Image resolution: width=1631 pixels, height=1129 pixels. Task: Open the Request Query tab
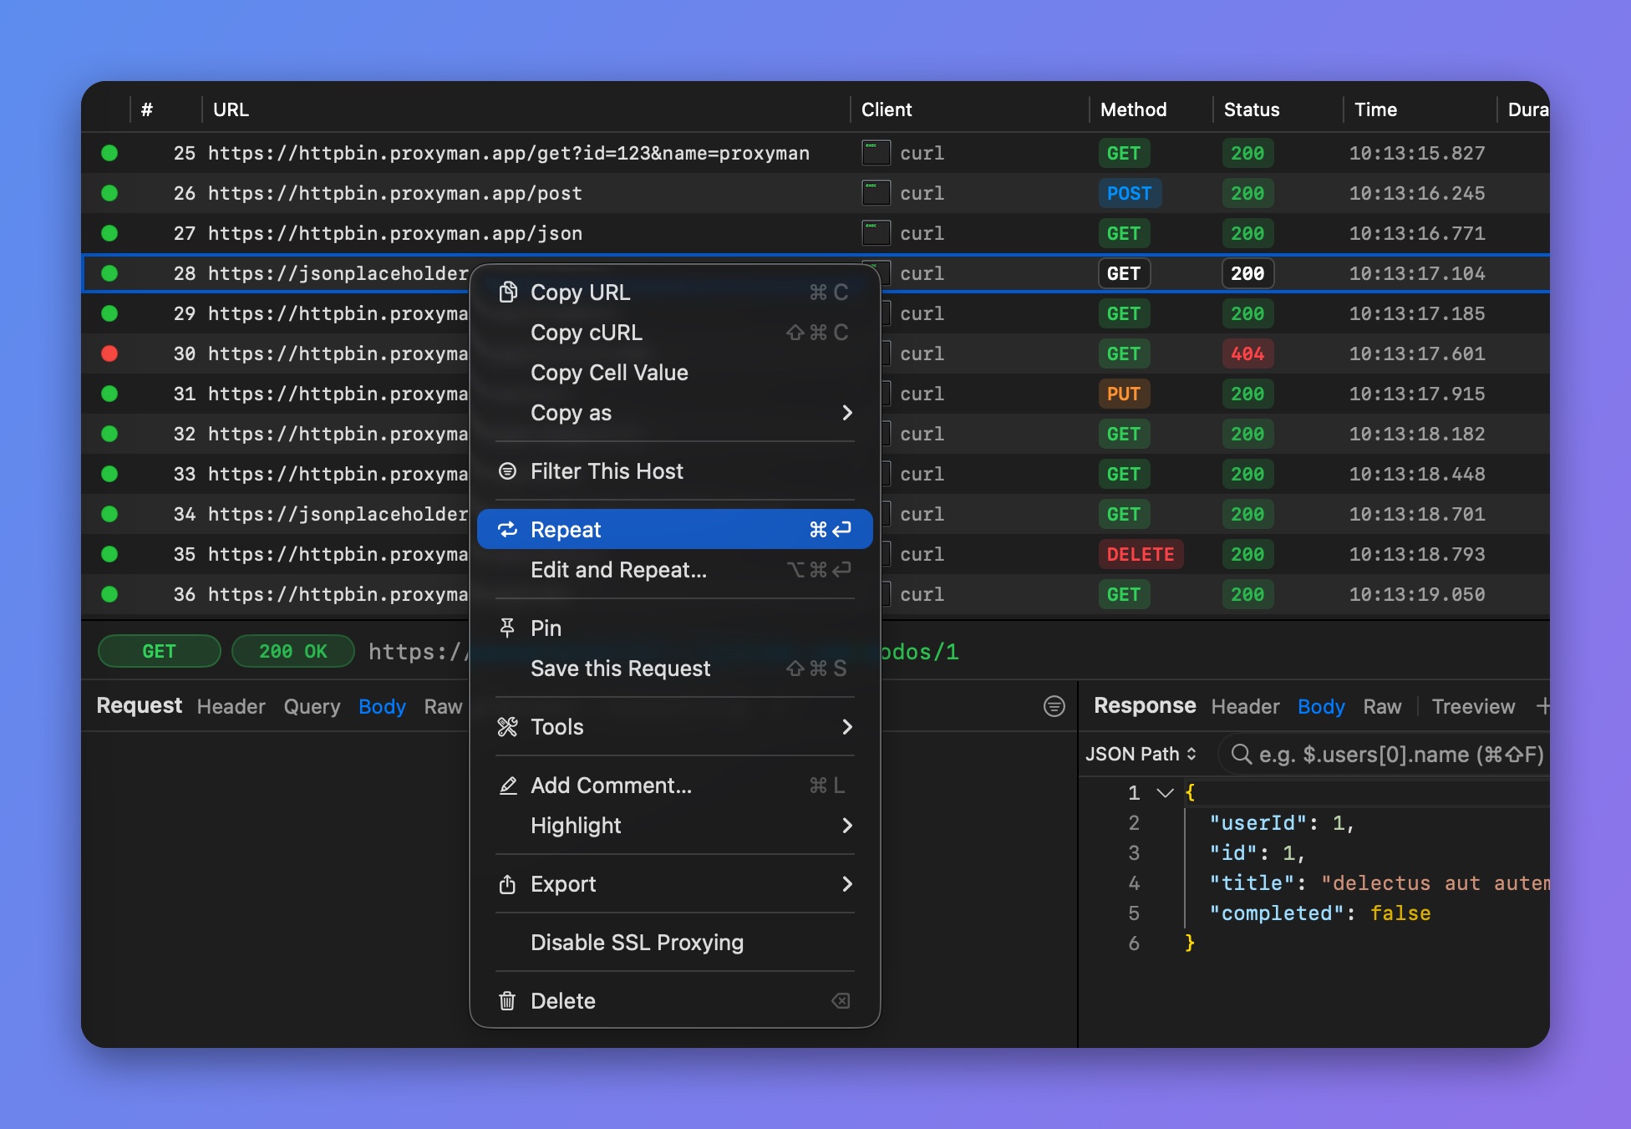(312, 707)
